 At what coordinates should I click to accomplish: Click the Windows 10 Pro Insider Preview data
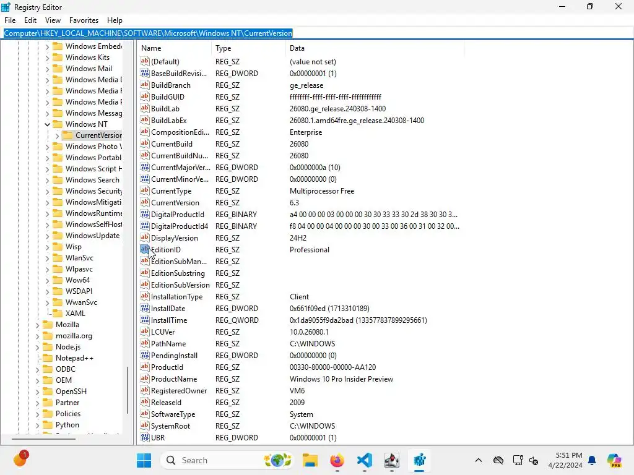341,379
